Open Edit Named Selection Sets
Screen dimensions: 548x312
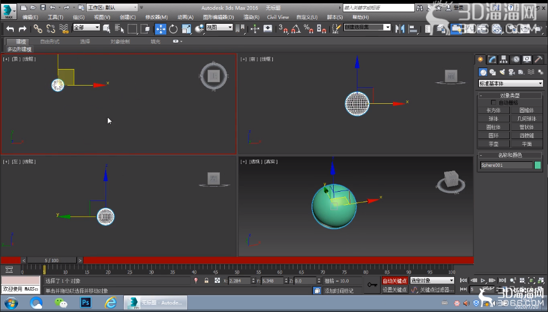point(336,29)
